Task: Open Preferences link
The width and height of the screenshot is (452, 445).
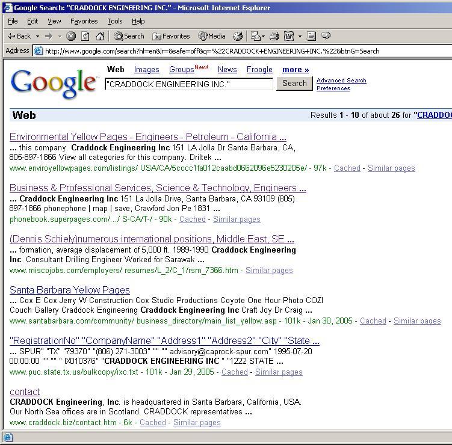Action: (x=333, y=88)
